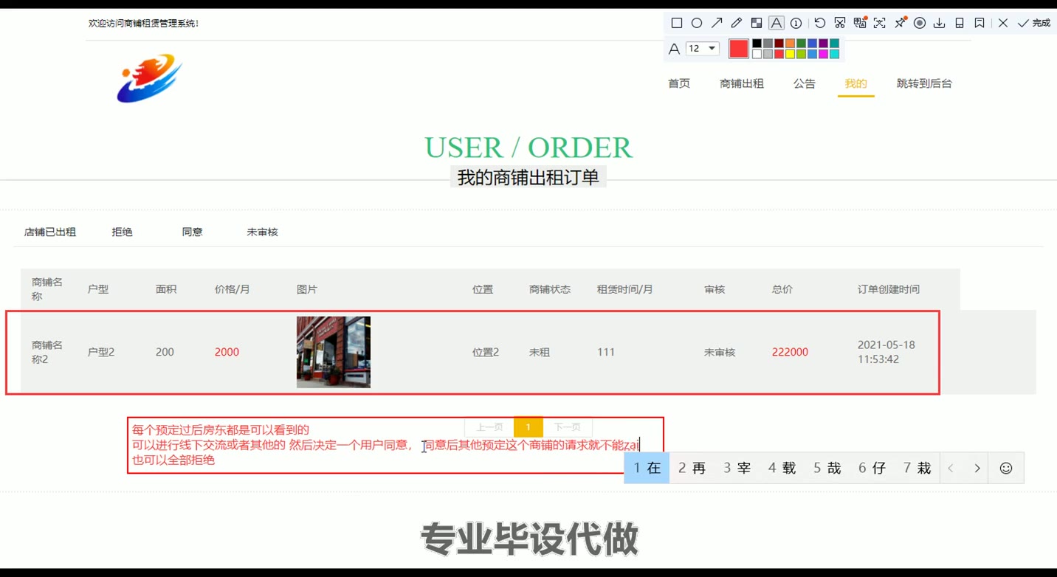Select the arrow drawing tool
Screen dimensions: 1057x577
(x=717, y=23)
